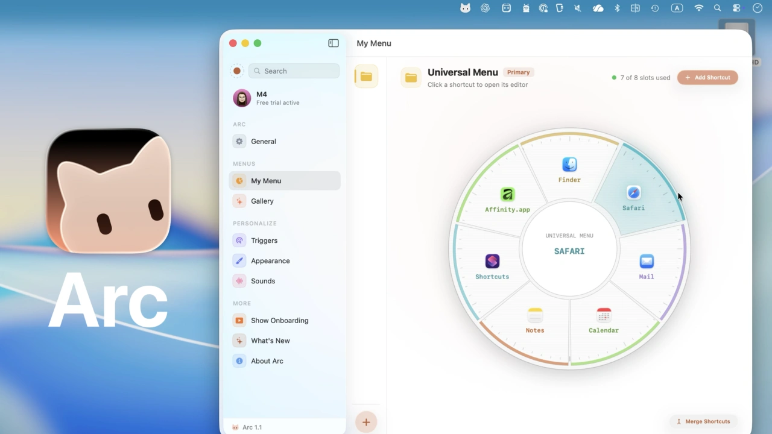Toggle the sidebar panel icon
772x434 pixels.
coord(334,43)
